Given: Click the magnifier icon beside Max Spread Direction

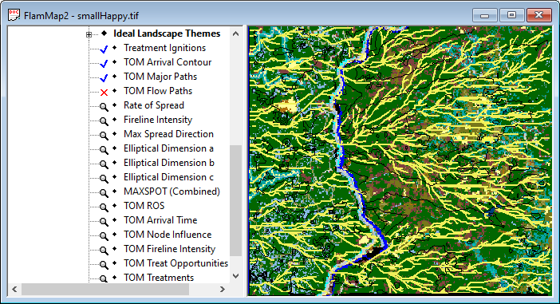Looking at the screenshot, I should coord(104,135).
